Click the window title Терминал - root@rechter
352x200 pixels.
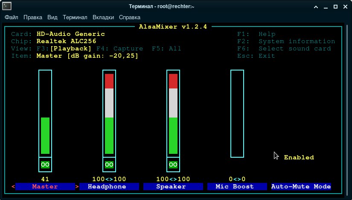click(x=161, y=6)
